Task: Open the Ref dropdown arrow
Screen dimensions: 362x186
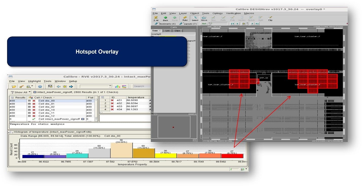Action: 209,24
